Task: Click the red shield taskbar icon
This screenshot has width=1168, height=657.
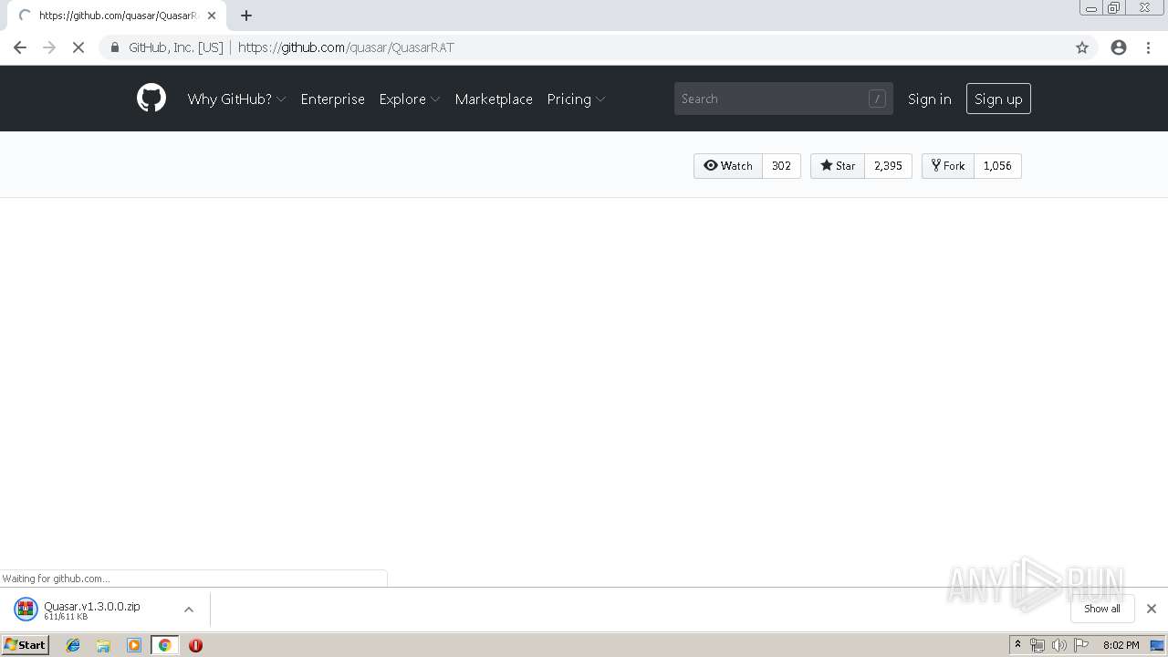Action: coord(195,645)
